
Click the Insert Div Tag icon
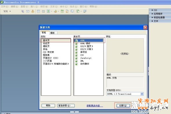click(x=43, y=11)
